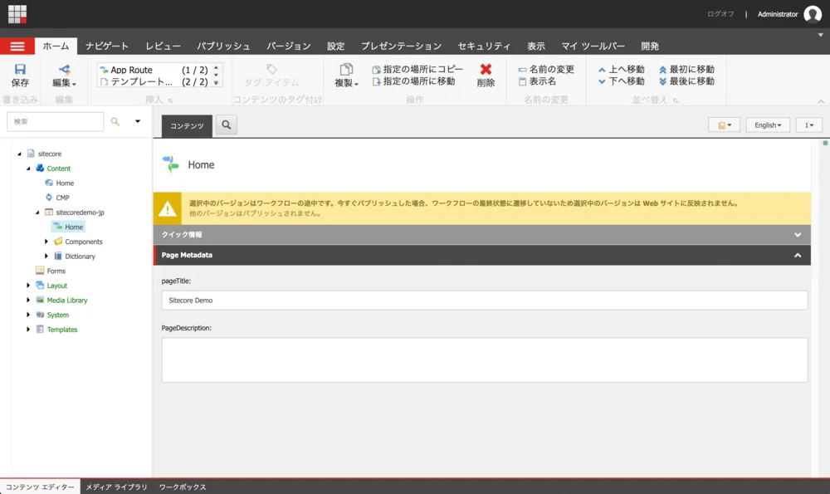Viewport: 830px width, 494px height.
Task: Click the tree 検索 search field
Action: [x=55, y=122]
